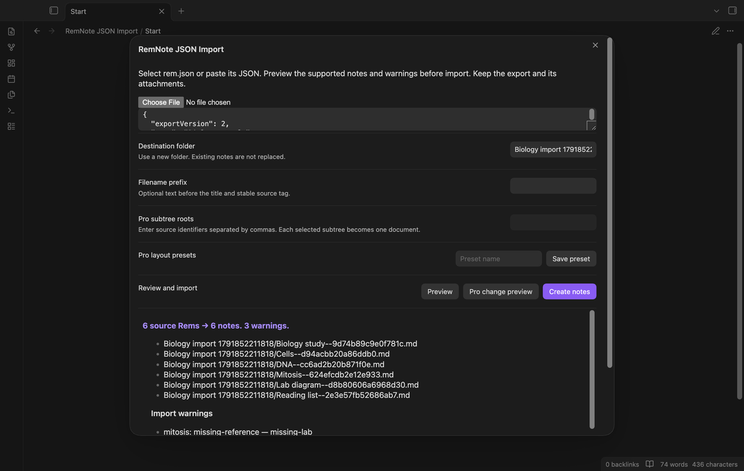Click the Destination folder setting label
This screenshot has height=471, width=744.
[x=167, y=146]
